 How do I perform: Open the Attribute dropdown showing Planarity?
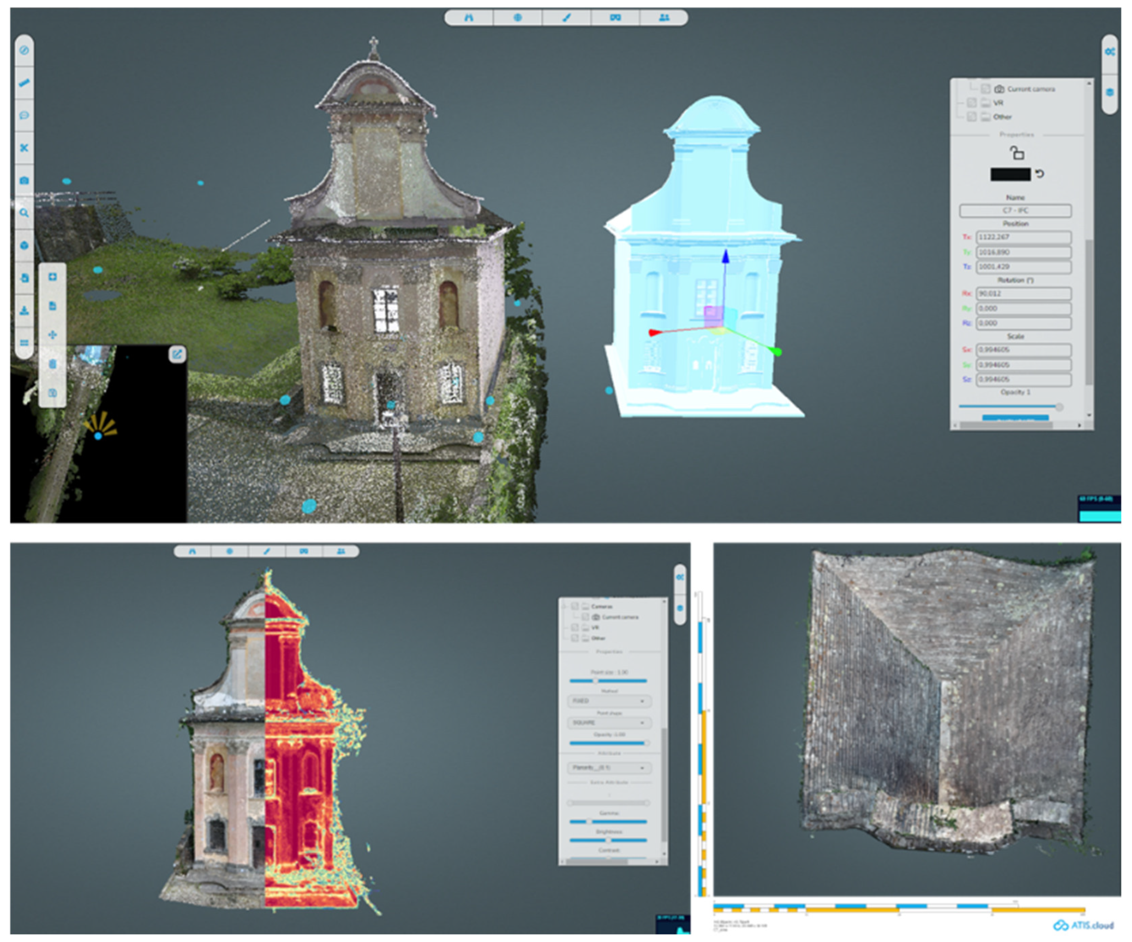[x=610, y=767]
